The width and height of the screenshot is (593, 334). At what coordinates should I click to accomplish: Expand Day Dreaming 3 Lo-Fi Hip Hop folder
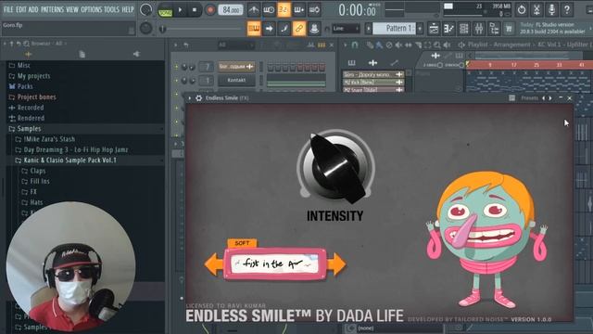(x=76, y=149)
